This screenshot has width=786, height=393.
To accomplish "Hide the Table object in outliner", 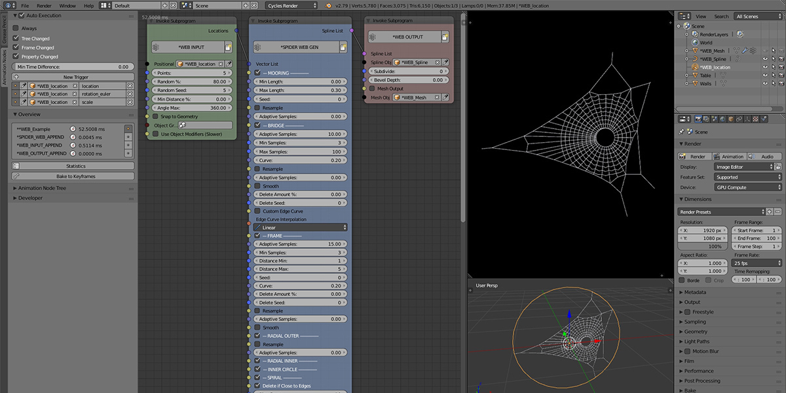I will tap(765, 75).
